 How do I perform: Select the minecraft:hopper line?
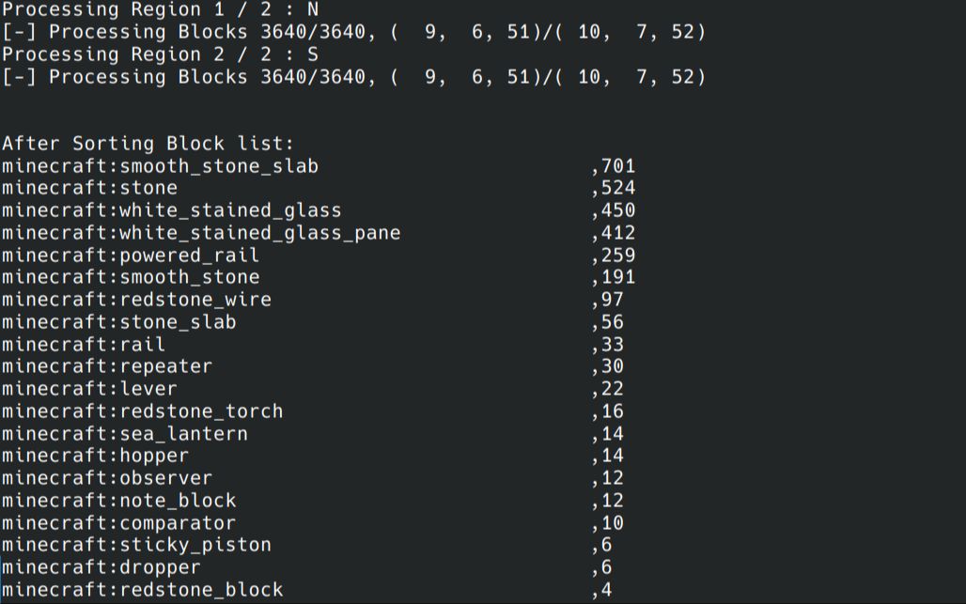coord(95,456)
